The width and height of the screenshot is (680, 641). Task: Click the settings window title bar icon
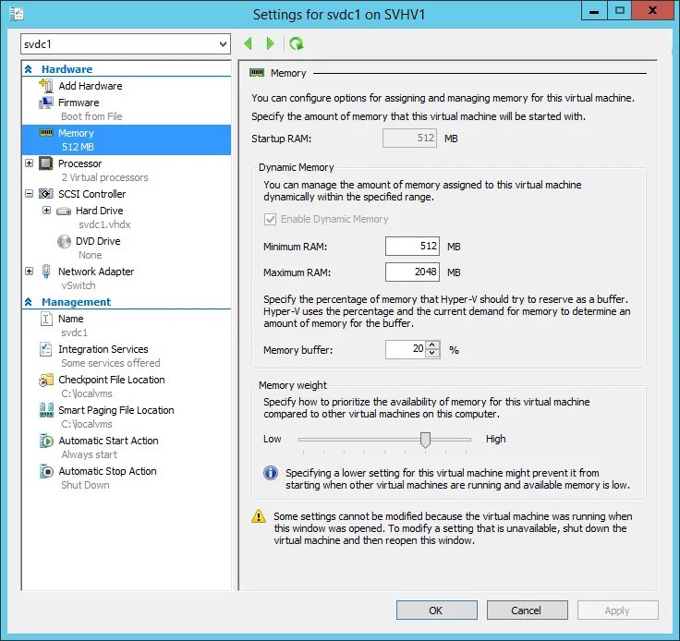[17, 14]
